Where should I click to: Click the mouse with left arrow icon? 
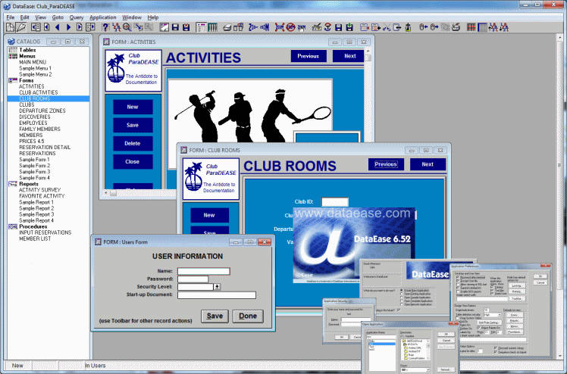pos(423,27)
